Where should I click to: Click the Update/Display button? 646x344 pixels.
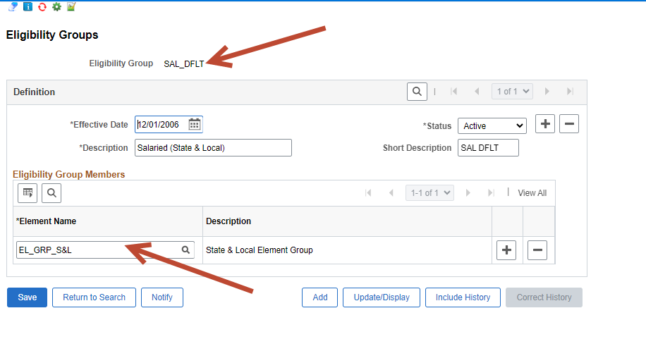[382, 297]
